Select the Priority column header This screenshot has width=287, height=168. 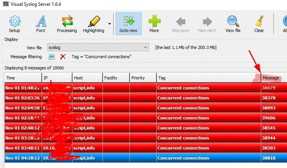pos(143,78)
